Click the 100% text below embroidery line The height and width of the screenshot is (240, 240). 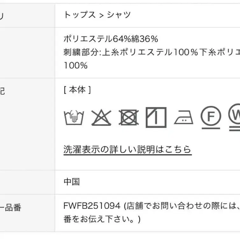point(76,66)
